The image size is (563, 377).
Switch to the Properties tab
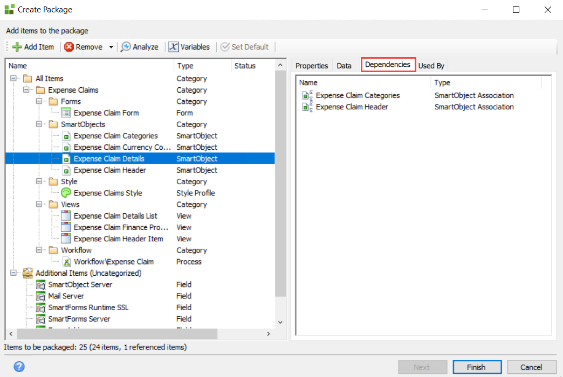[x=312, y=66]
